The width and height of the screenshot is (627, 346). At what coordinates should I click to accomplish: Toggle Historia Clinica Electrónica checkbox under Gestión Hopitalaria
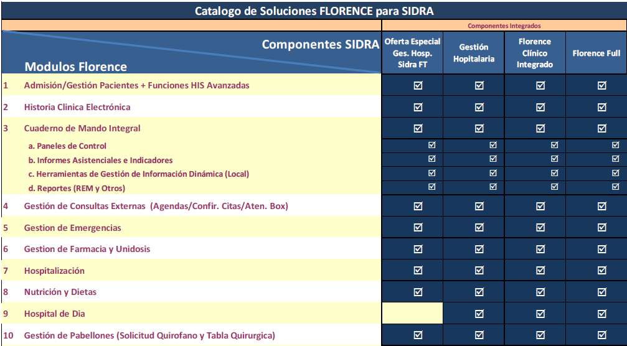479,106
